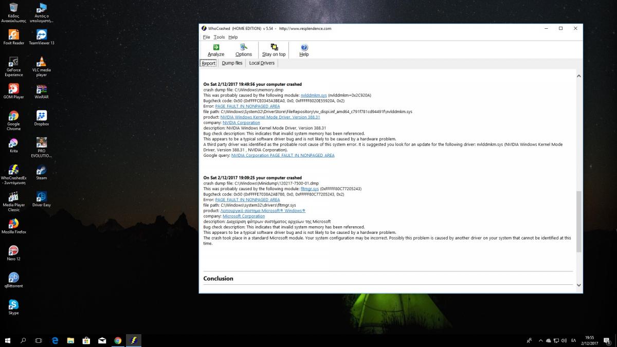The height and width of the screenshot is (347, 617).
Task: Click the report scrollbar up arrow
Action: [579, 76]
